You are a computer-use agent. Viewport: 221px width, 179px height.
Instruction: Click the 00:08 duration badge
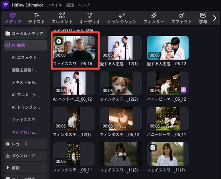tap(108, 126)
